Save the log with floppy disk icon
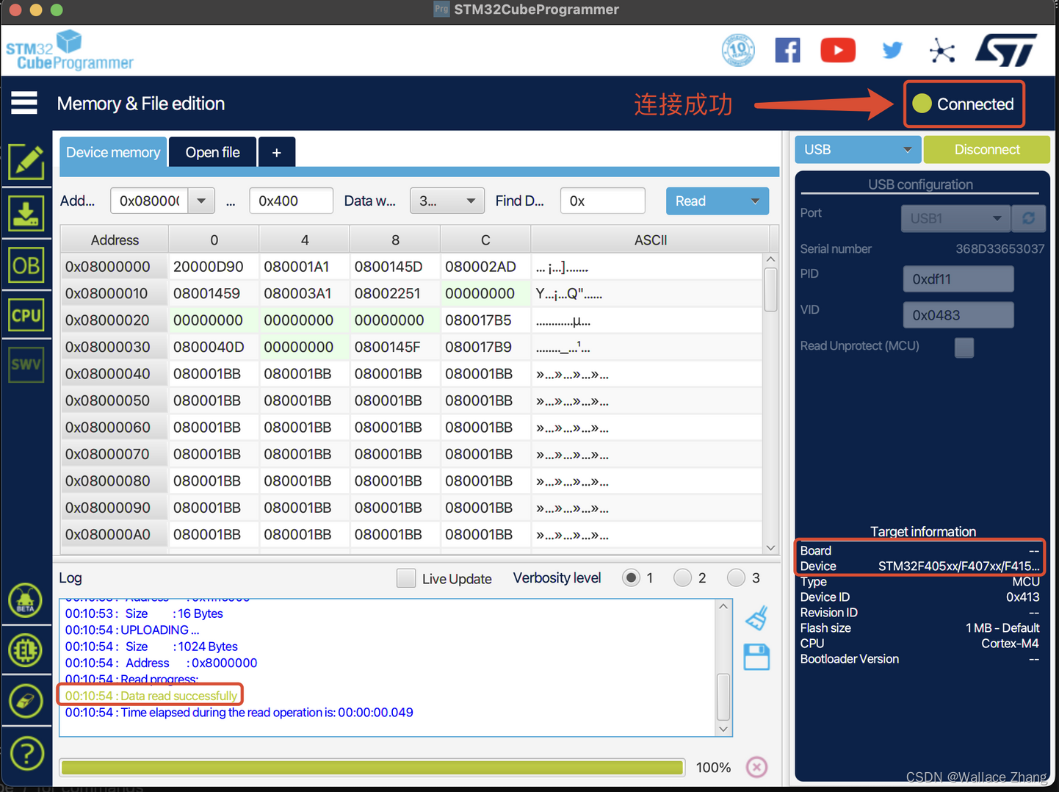 (756, 657)
